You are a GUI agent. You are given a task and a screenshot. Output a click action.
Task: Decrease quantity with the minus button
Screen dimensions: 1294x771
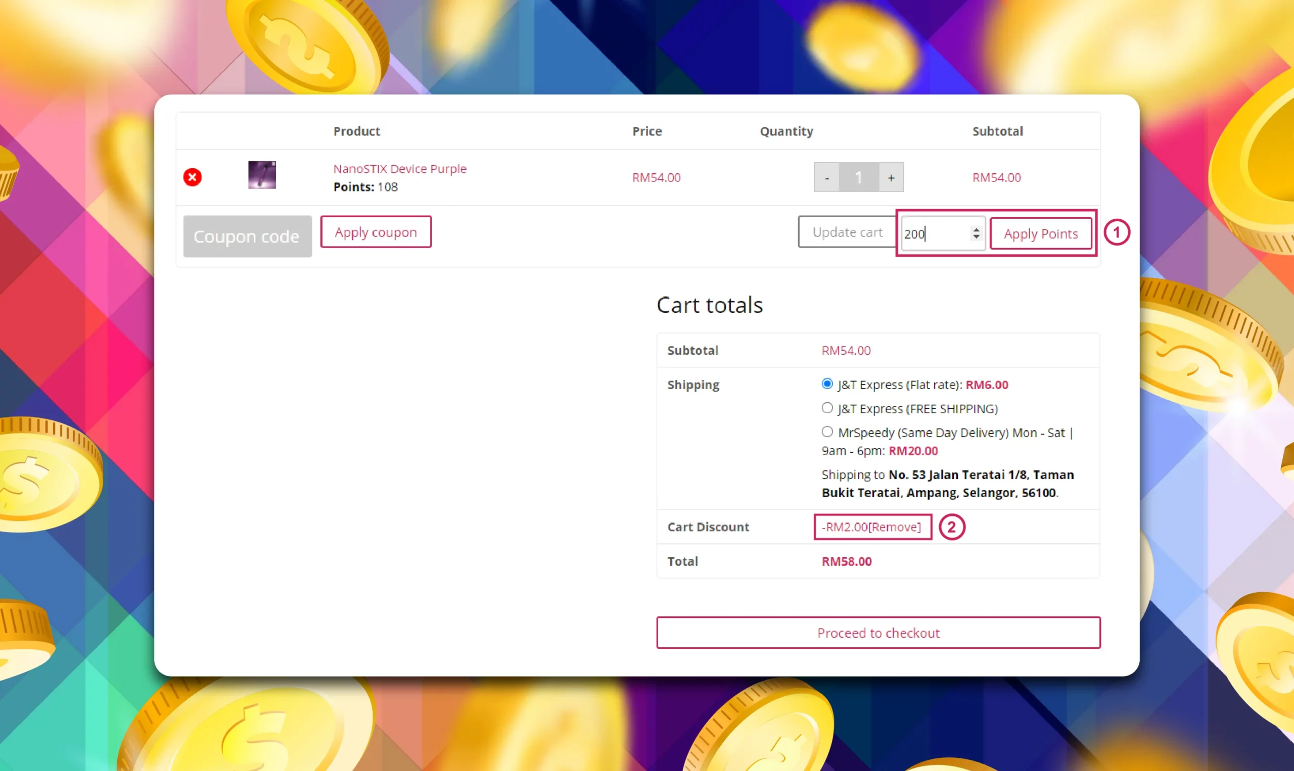tap(826, 178)
